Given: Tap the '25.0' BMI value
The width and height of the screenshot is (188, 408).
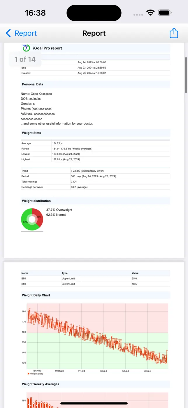Looking at the screenshot, I should pyautogui.click(x=135, y=279).
